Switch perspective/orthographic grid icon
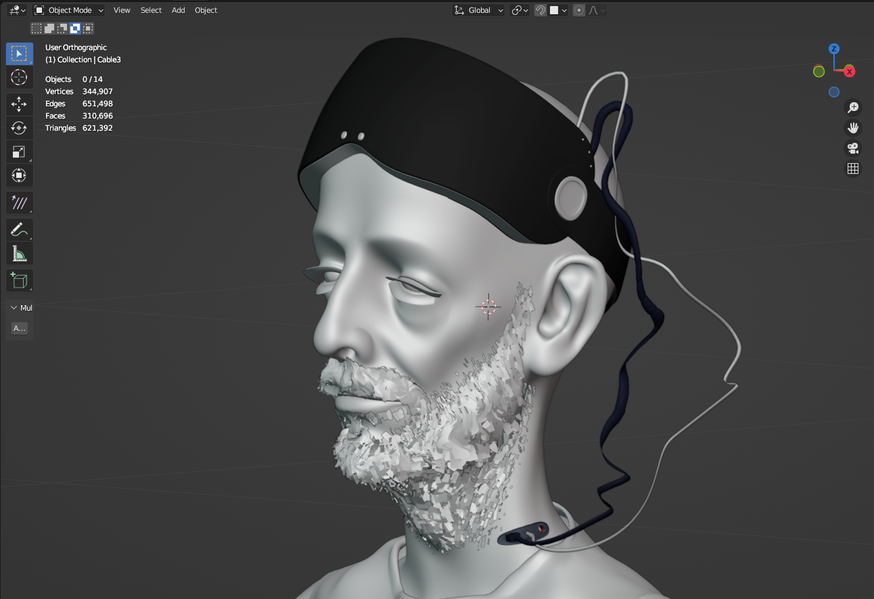This screenshot has width=874, height=599. coord(853,169)
